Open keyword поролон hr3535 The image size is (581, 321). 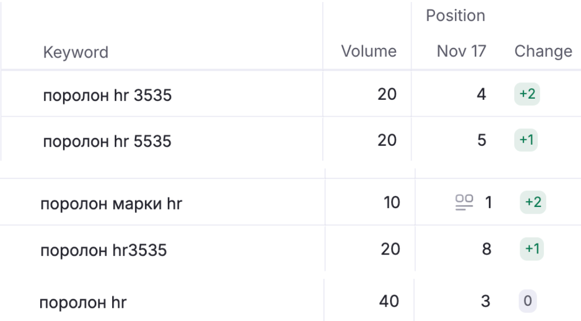coord(104,250)
